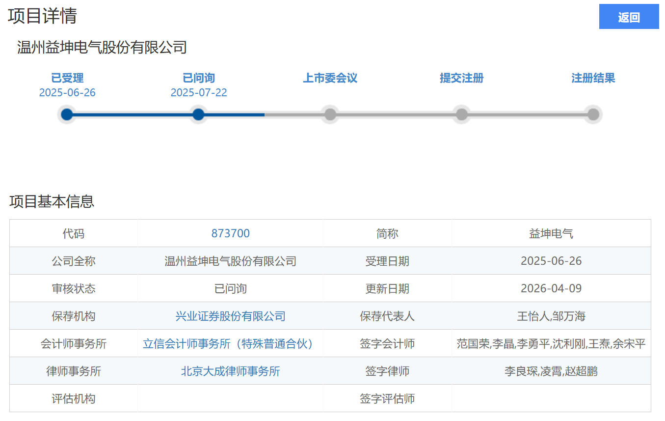
Task: Click the 益坤电气 short name cell
Action: [551, 233]
